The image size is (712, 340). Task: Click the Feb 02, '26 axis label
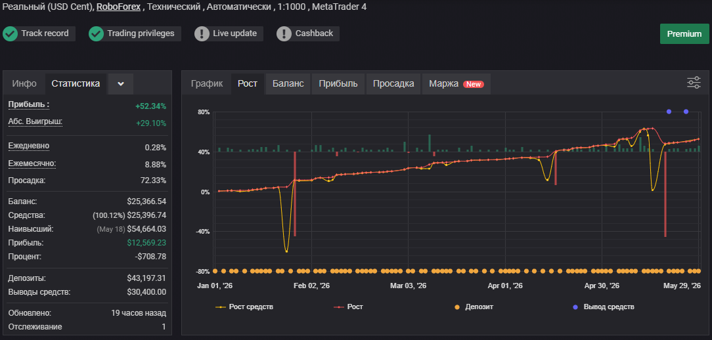pos(311,286)
